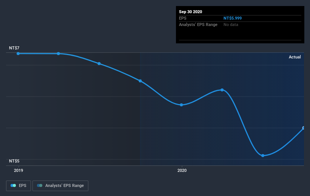This screenshot has width=310, height=196.
Task: Click the Analysts' EPS Range color icon
Action: (x=40, y=185)
